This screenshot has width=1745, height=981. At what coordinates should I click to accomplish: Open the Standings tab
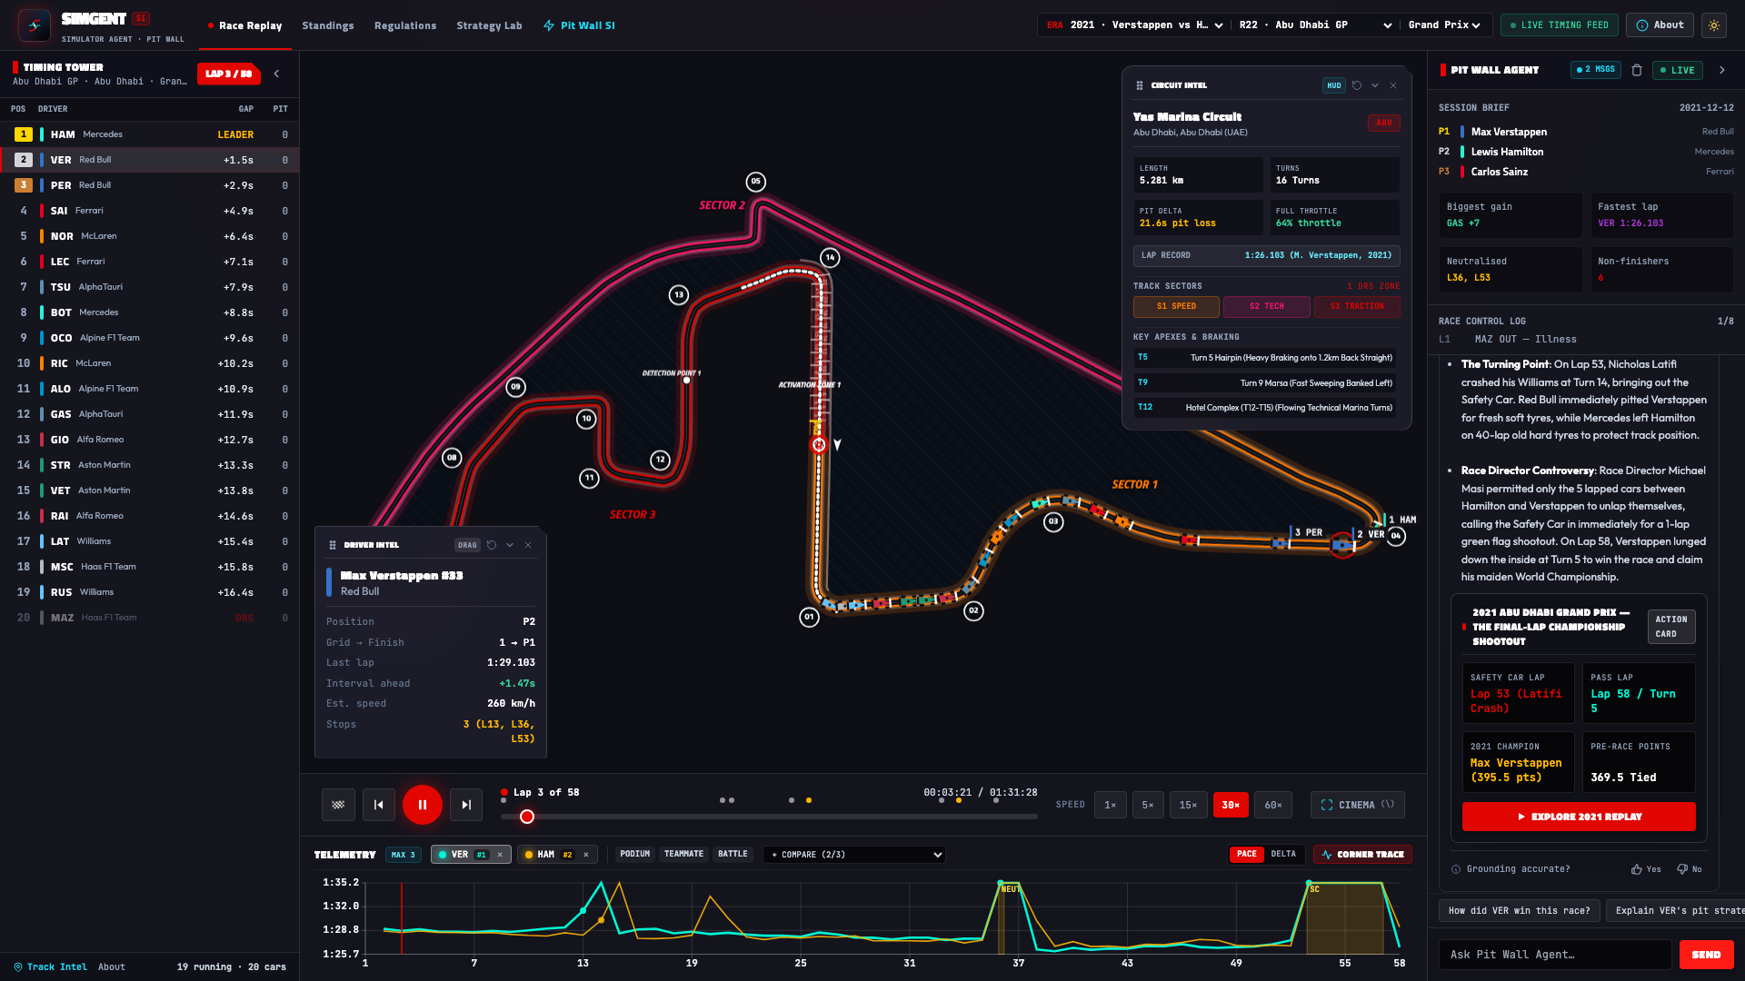pos(328,25)
